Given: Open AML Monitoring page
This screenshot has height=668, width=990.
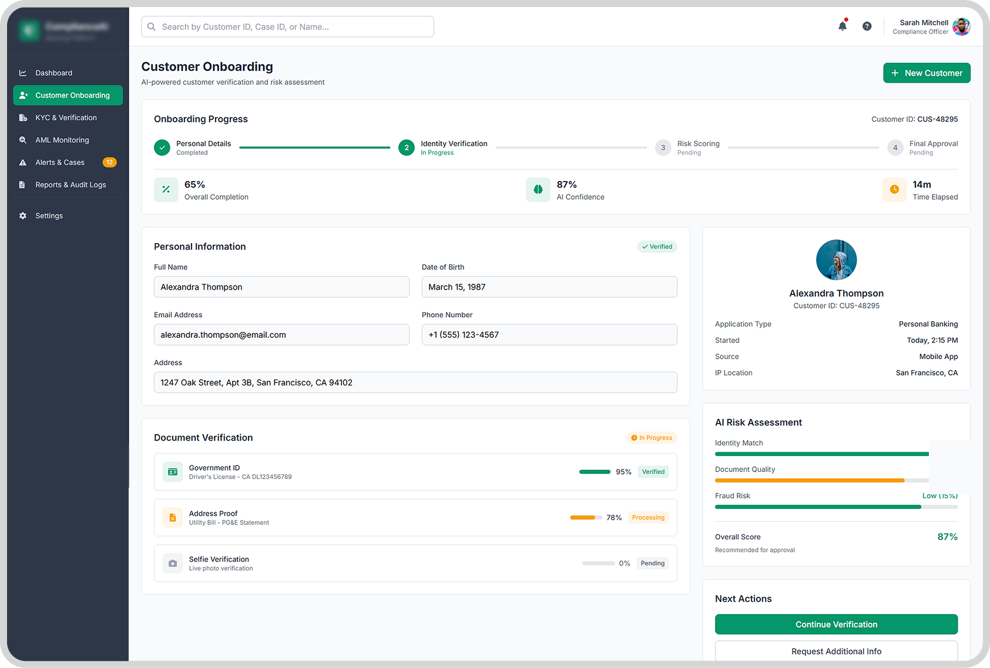Looking at the screenshot, I should (68, 140).
